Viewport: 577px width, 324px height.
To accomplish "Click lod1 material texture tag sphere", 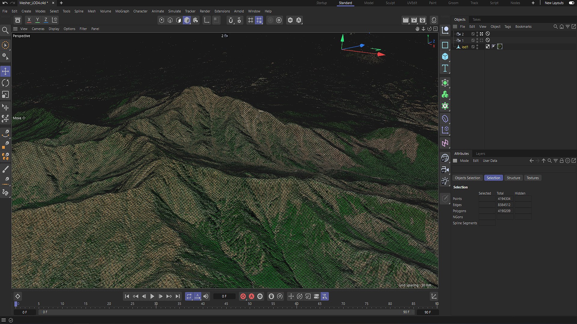I will click(500, 46).
